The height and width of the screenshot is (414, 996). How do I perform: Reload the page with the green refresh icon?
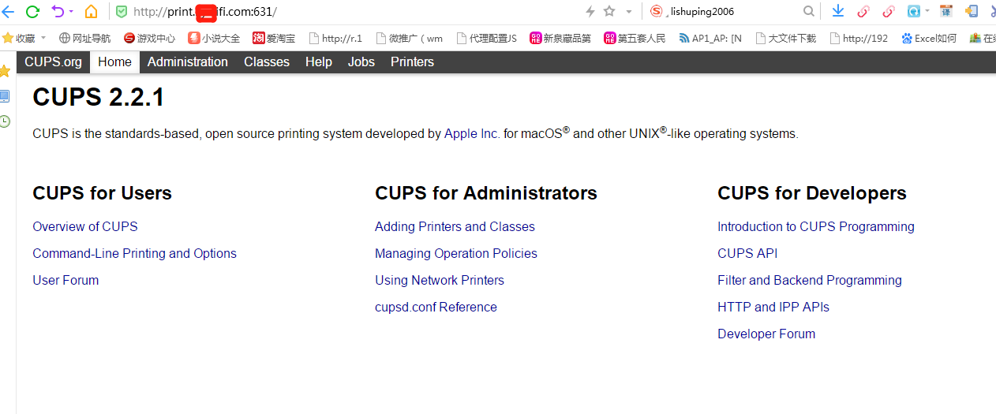click(x=32, y=11)
